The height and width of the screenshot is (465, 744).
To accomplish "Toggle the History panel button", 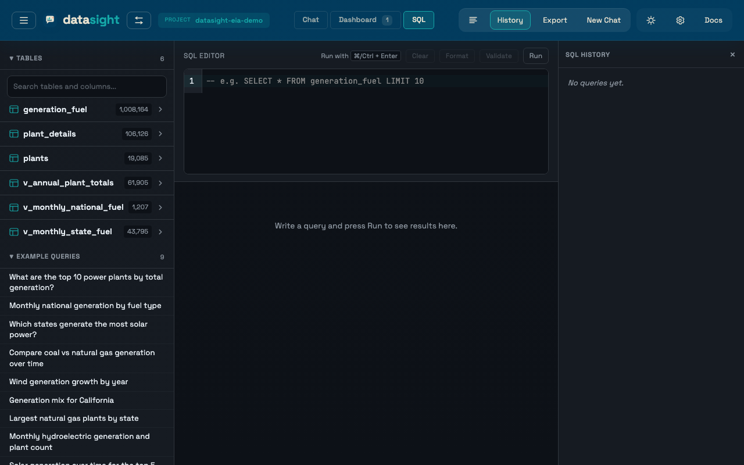I will pyautogui.click(x=510, y=20).
